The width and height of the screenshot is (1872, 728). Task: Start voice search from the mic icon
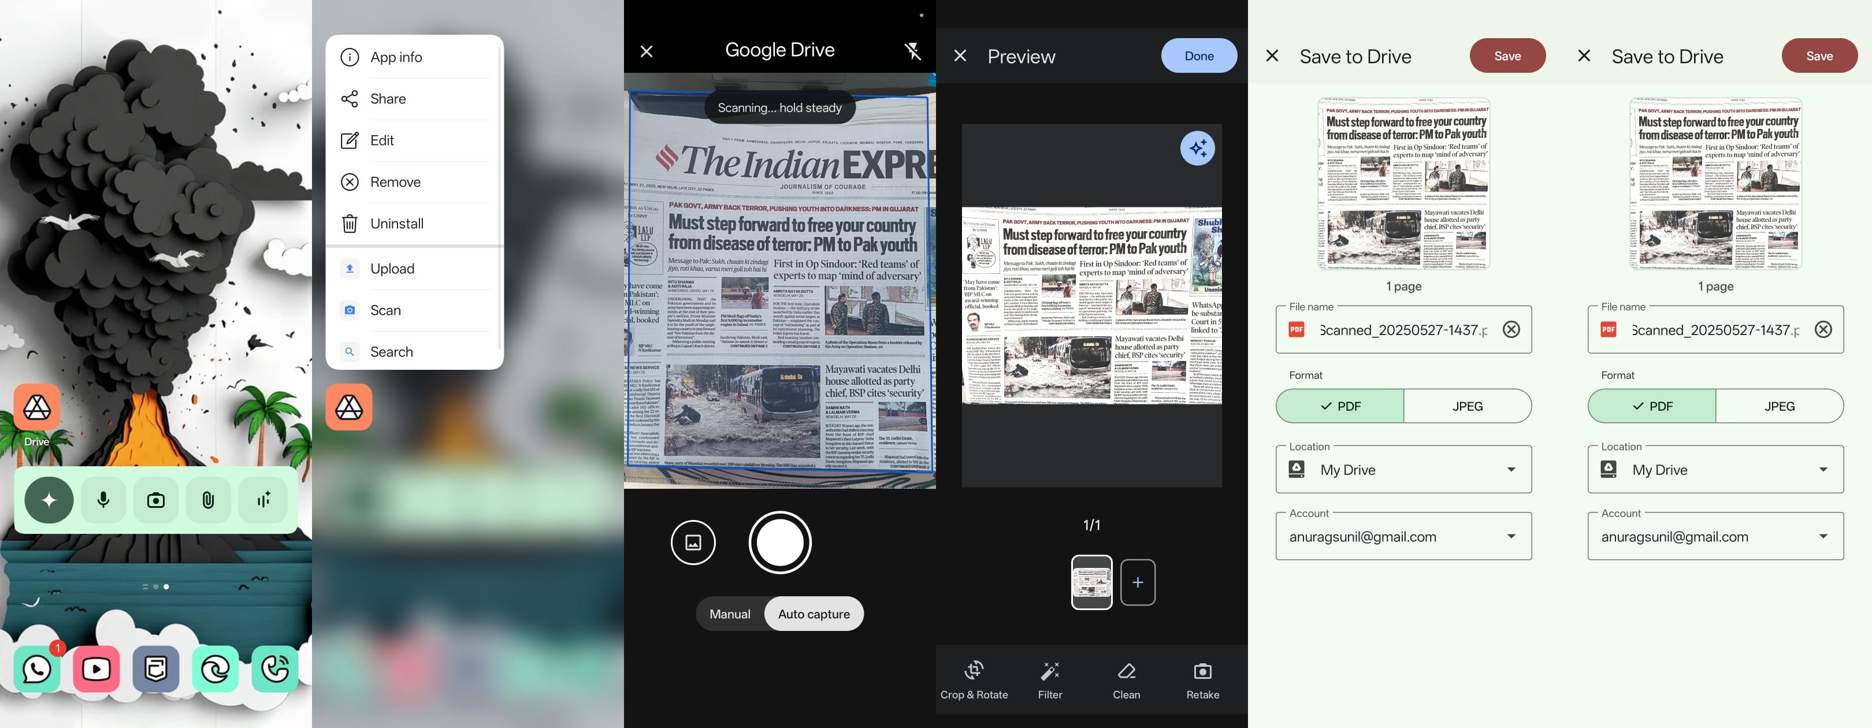[x=102, y=499]
